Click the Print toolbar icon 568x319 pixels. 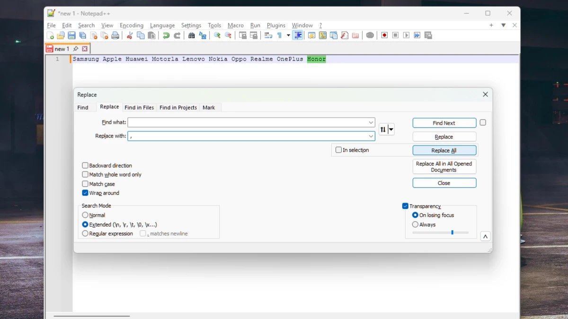pos(115,35)
